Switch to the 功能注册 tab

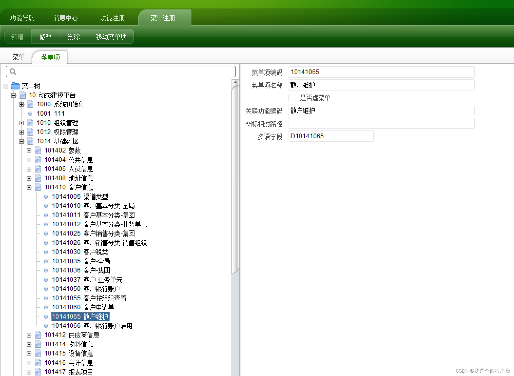[x=113, y=18]
